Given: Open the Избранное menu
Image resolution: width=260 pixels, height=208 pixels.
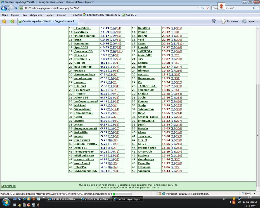Looking at the screenshot, I should click(x=36, y=15).
